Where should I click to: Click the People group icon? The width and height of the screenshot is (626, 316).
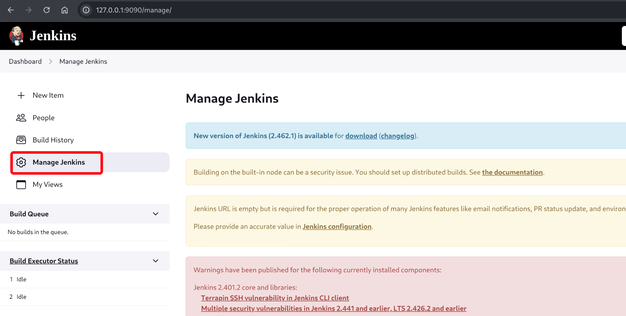coord(21,118)
